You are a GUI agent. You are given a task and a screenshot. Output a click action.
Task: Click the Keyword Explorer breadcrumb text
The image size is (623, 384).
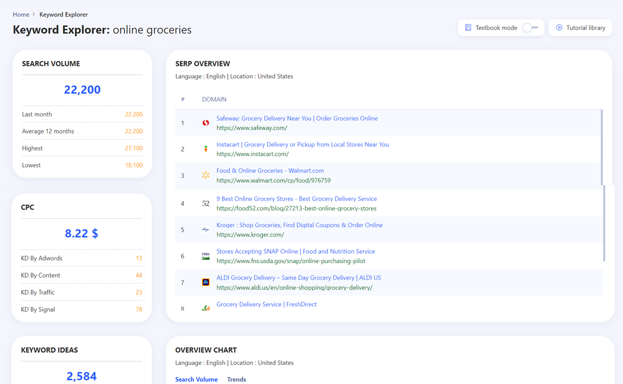coord(64,14)
